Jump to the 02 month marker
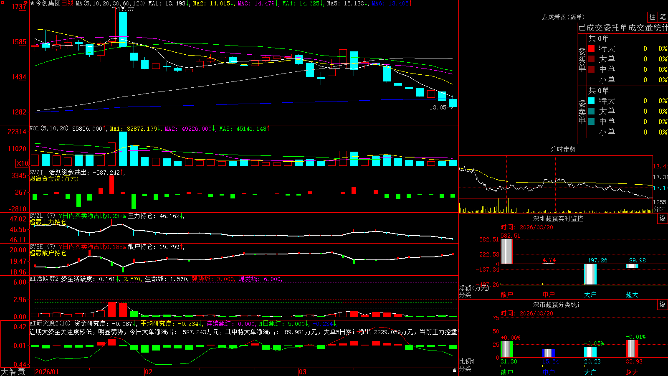Image resolution: width=668 pixels, height=376 pixels. pos(148,372)
